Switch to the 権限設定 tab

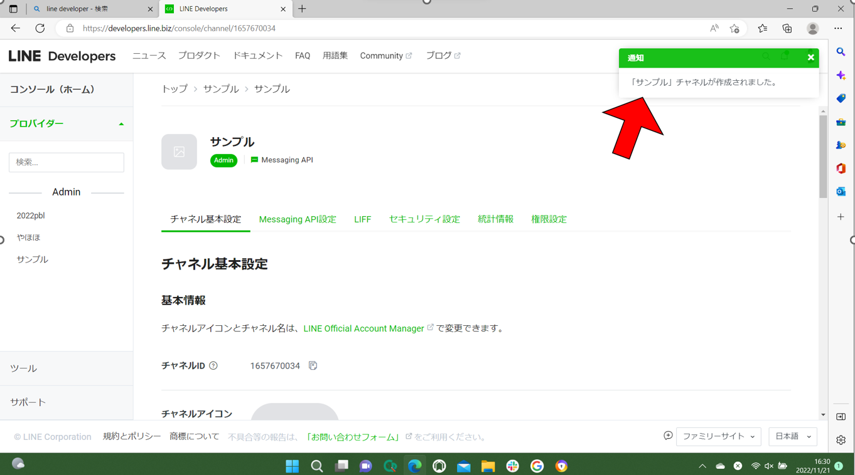549,219
